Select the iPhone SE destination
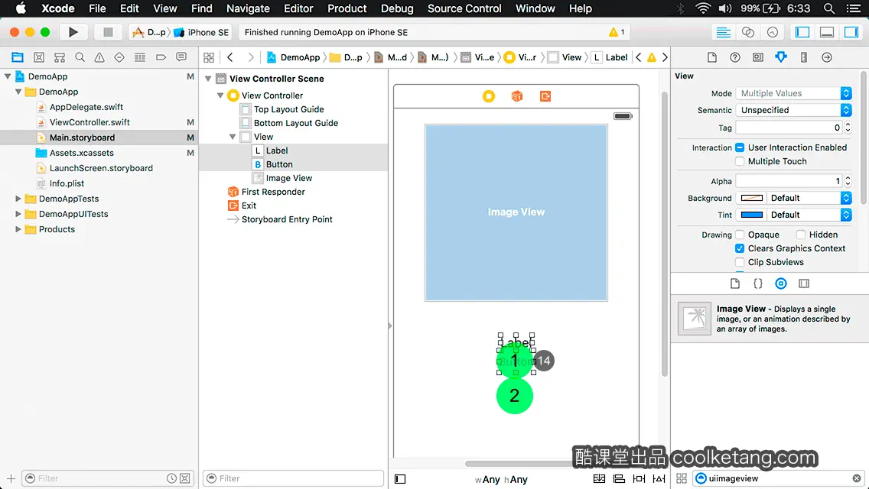 point(202,32)
